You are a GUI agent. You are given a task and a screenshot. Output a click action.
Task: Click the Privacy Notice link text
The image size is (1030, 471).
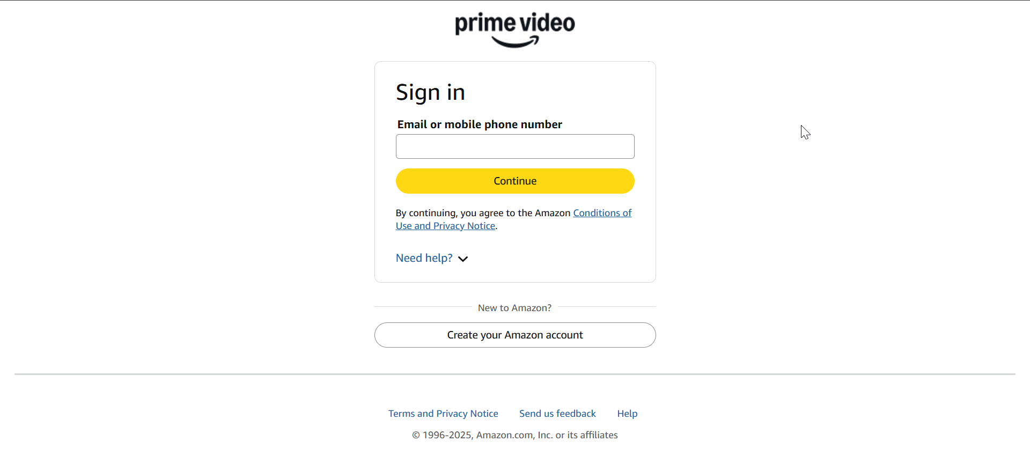464,226
